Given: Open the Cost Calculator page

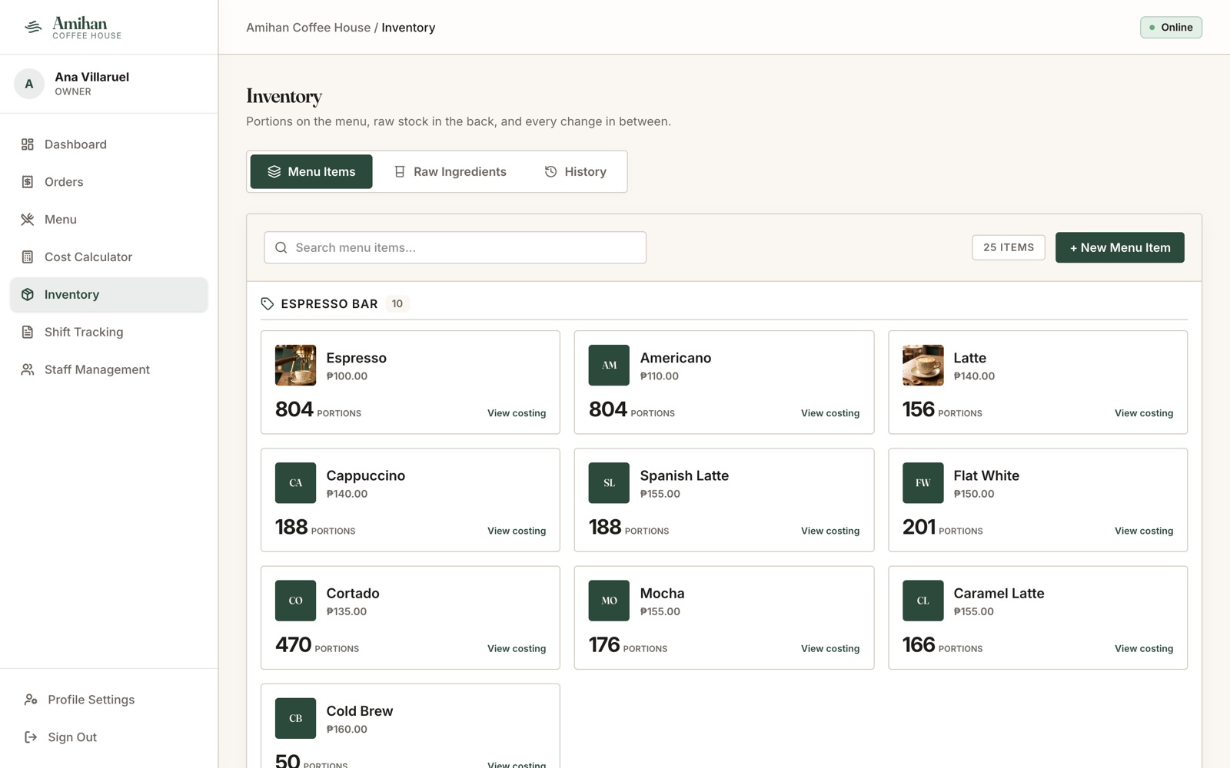Looking at the screenshot, I should click(x=108, y=257).
